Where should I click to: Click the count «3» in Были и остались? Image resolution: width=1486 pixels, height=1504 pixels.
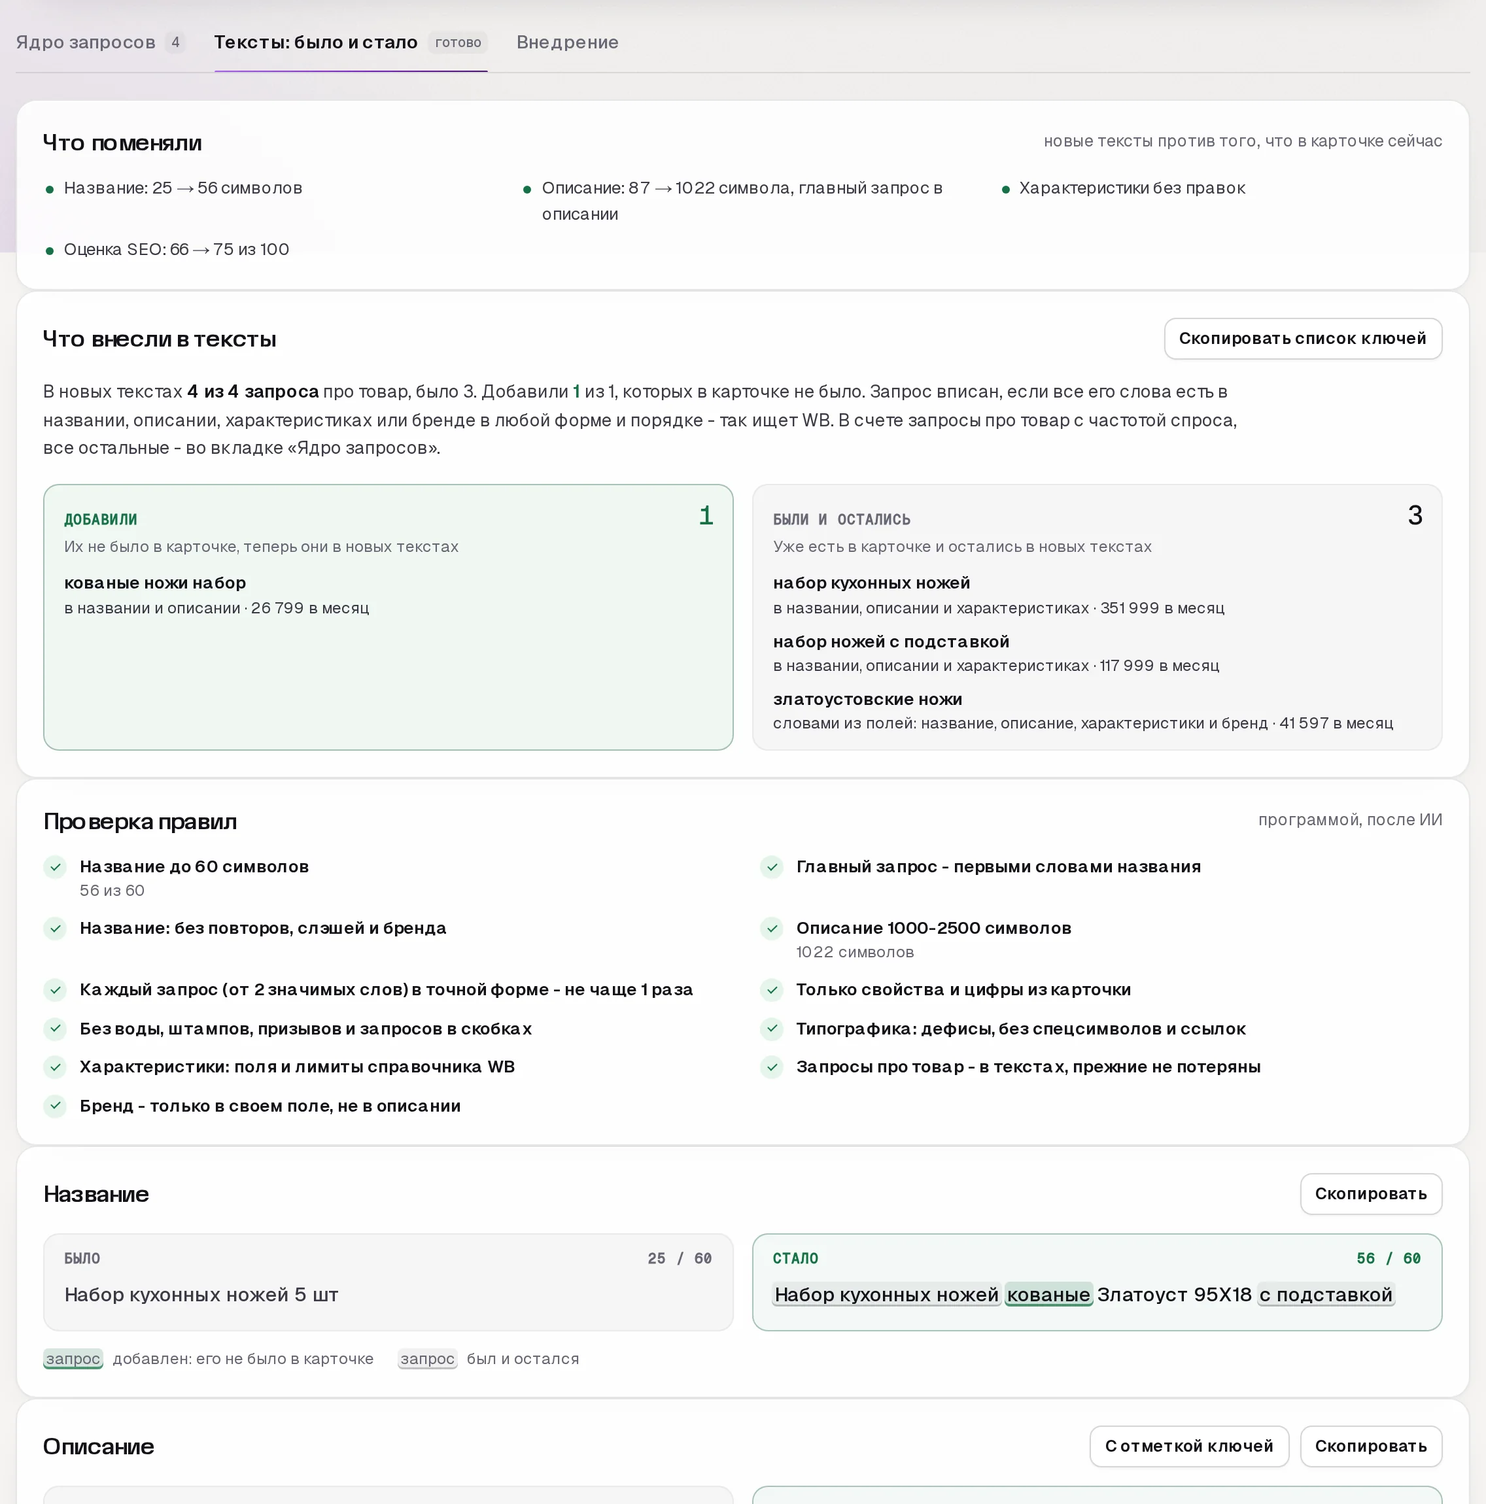coord(1415,515)
